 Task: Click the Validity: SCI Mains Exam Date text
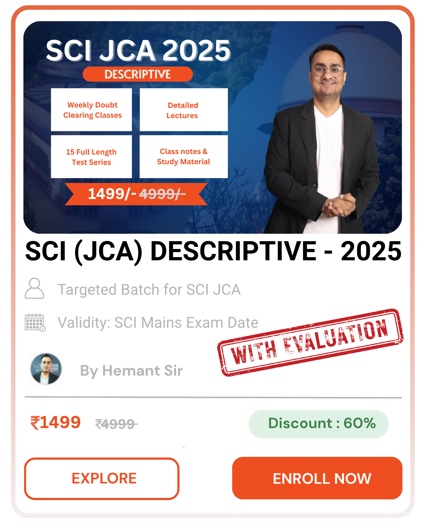(x=158, y=323)
